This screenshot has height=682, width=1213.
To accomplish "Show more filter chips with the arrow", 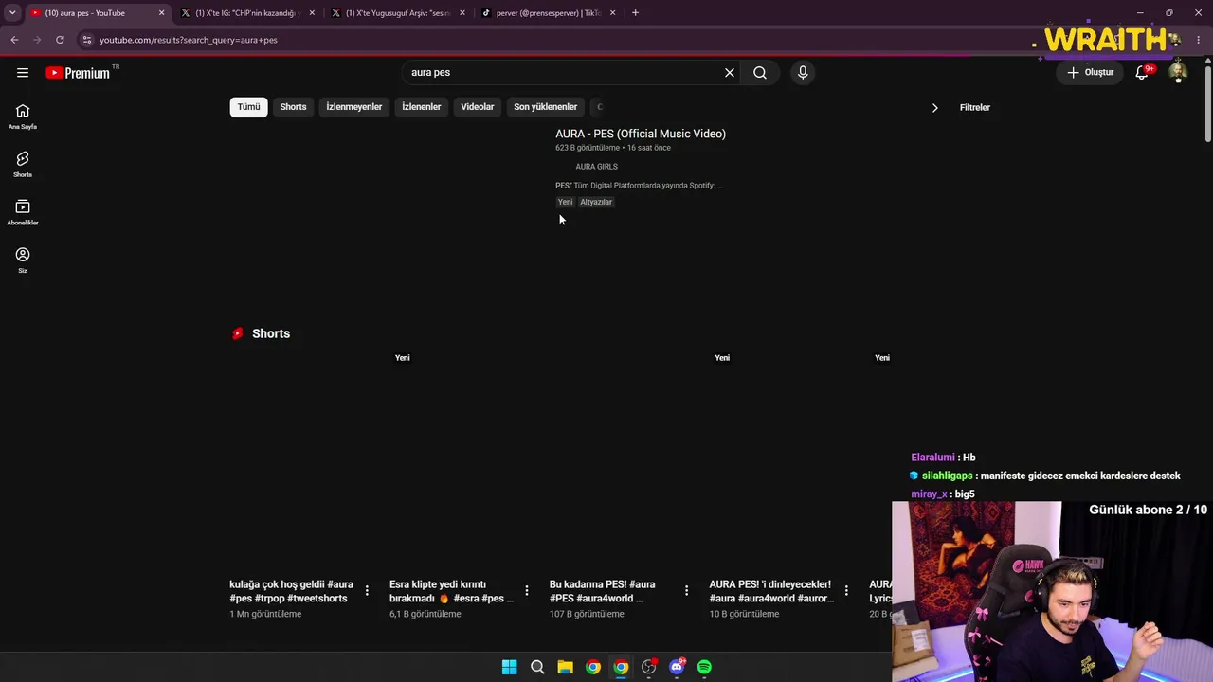I will (x=934, y=108).
